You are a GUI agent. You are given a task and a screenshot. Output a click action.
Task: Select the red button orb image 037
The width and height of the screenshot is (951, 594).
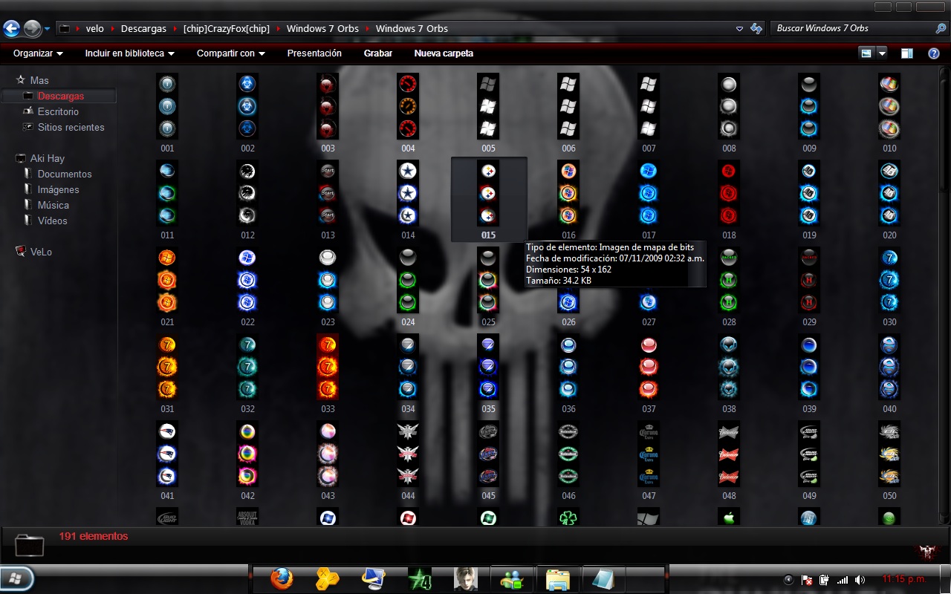(649, 367)
